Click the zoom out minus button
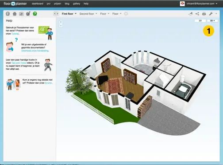This screenshot has width=223, height=165. (x=61, y=26)
